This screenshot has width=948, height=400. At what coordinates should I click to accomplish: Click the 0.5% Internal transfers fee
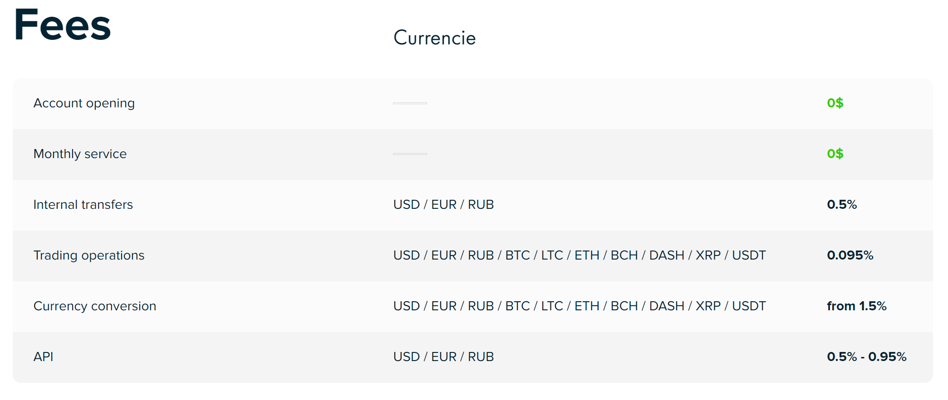click(841, 205)
